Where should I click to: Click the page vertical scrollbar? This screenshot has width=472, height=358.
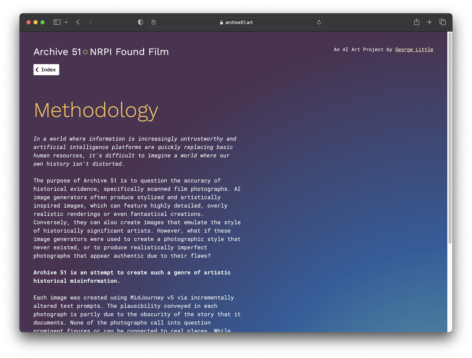point(450,138)
